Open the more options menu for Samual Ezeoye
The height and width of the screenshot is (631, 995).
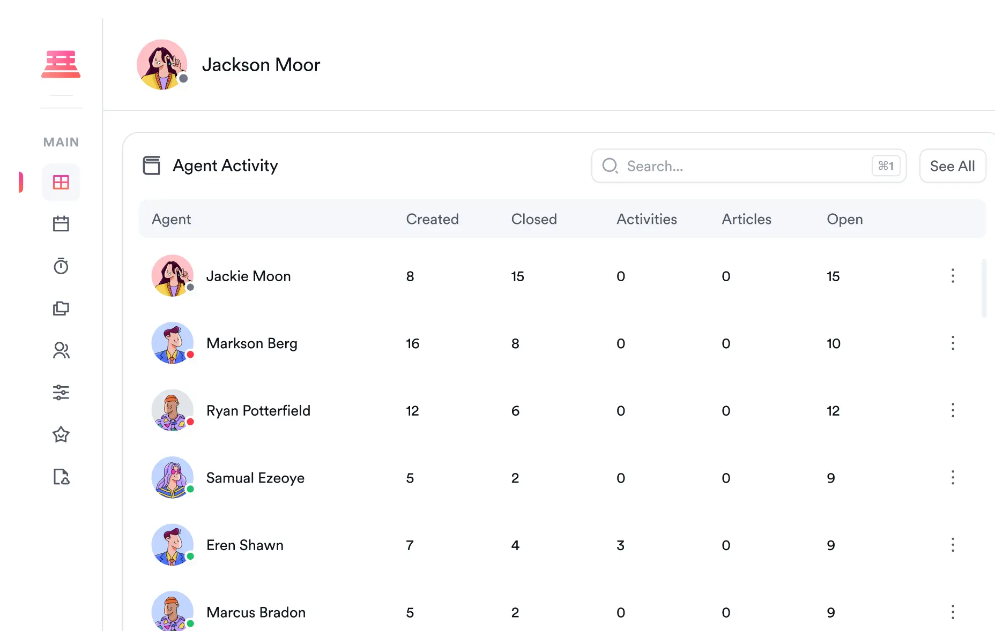pyautogui.click(x=953, y=477)
